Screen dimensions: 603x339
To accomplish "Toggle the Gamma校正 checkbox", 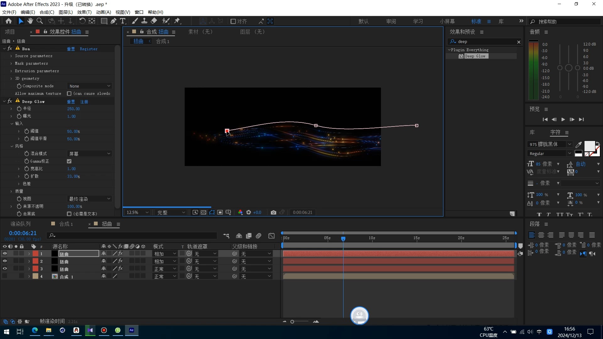I will tap(69, 161).
